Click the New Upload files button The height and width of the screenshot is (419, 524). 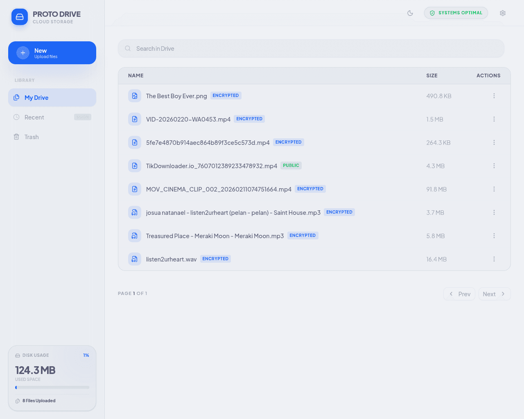pos(52,53)
